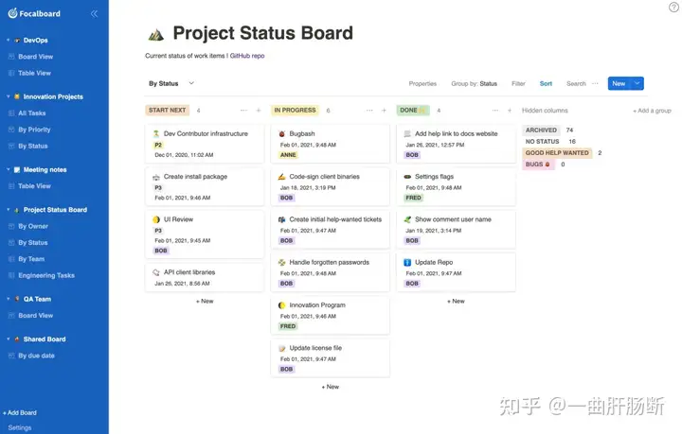Open By due date view
682x434 pixels.
[x=36, y=356]
